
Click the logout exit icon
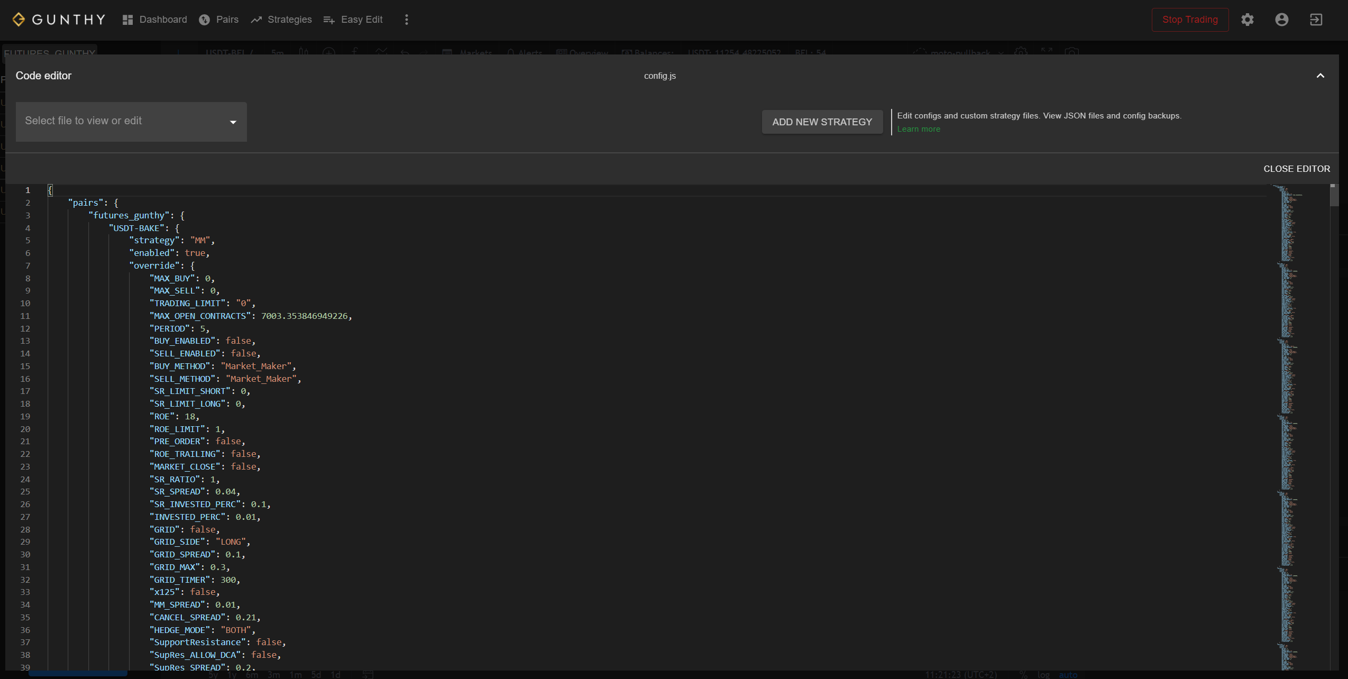click(1316, 20)
